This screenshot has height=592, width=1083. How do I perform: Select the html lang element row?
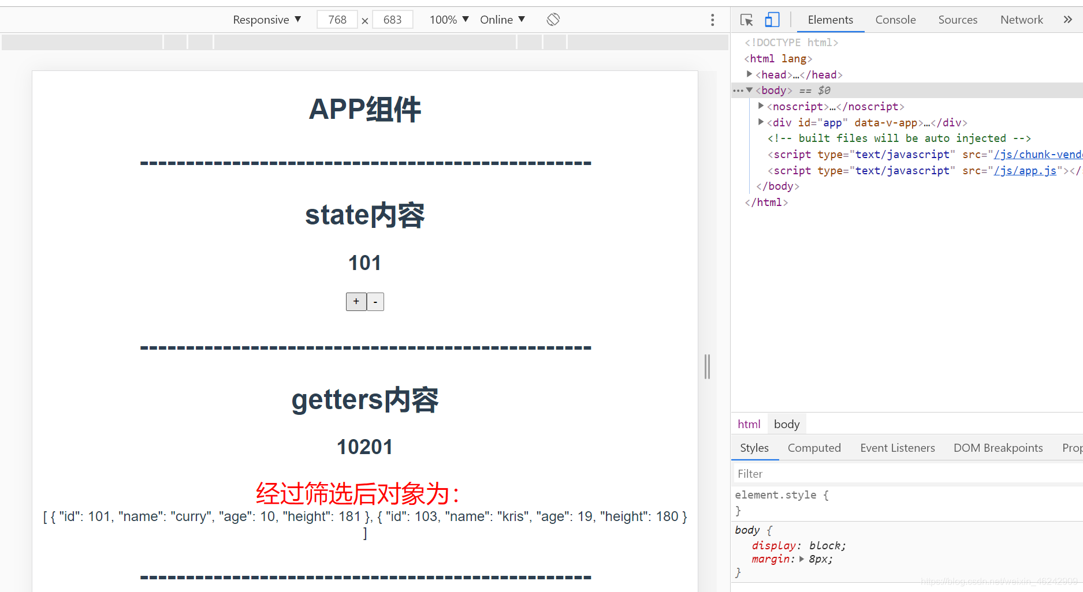coord(778,59)
